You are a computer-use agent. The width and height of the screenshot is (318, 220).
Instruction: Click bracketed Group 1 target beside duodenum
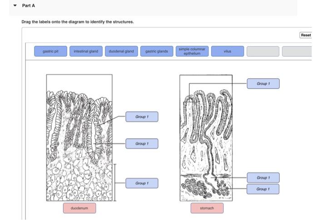[142, 183]
